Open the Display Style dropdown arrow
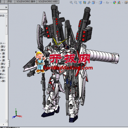The width and height of the screenshot is (128, 128). [x=104, y=3]
